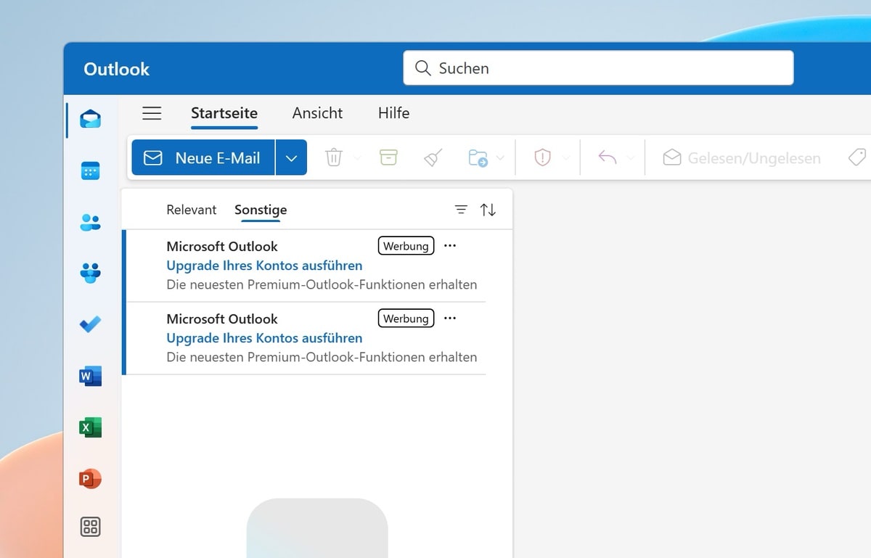871x558 pixels.
Task: Click the Outlook title text
Action: (116, 69)
